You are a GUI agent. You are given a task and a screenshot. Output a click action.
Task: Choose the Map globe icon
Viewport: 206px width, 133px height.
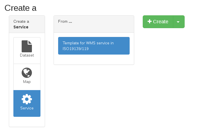tap(27, 73)
